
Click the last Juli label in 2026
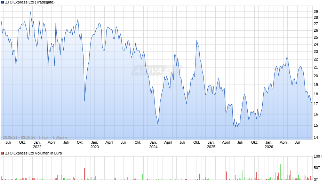click(x=297, y=142)
